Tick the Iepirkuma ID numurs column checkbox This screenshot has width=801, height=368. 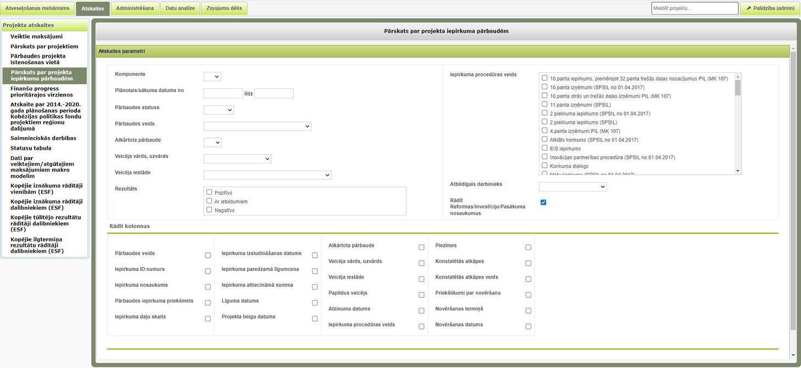coord(208,271)
